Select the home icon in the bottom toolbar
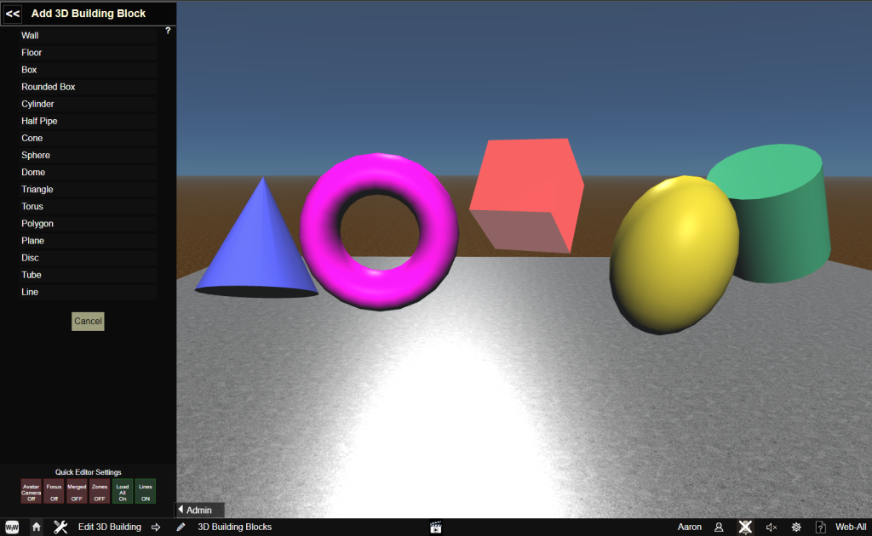The width and height of the screenshot is (872, 536). (35, 527)
